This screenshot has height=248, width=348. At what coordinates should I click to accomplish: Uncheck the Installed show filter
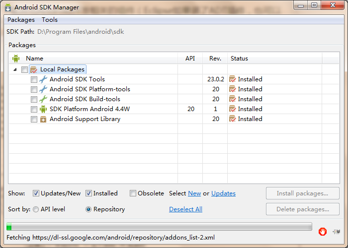point(88,193)
